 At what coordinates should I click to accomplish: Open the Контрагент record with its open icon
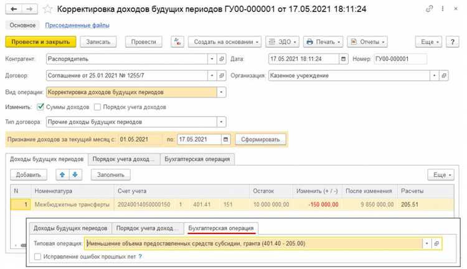[x=221, y=59]
